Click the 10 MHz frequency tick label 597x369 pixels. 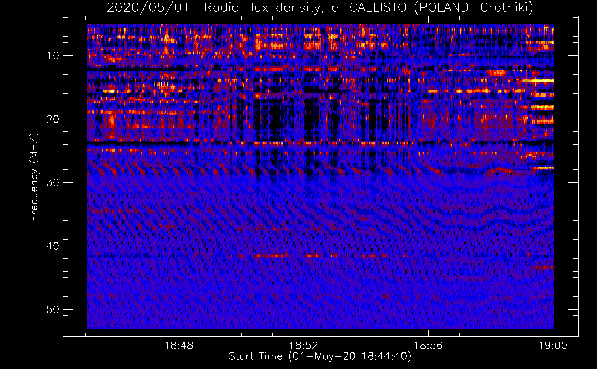(x=53, y=56)
